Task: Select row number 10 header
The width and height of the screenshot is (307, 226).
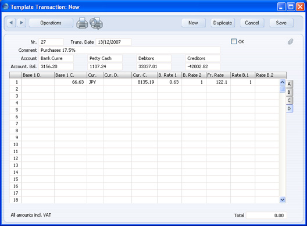Action: click(16, 144)
